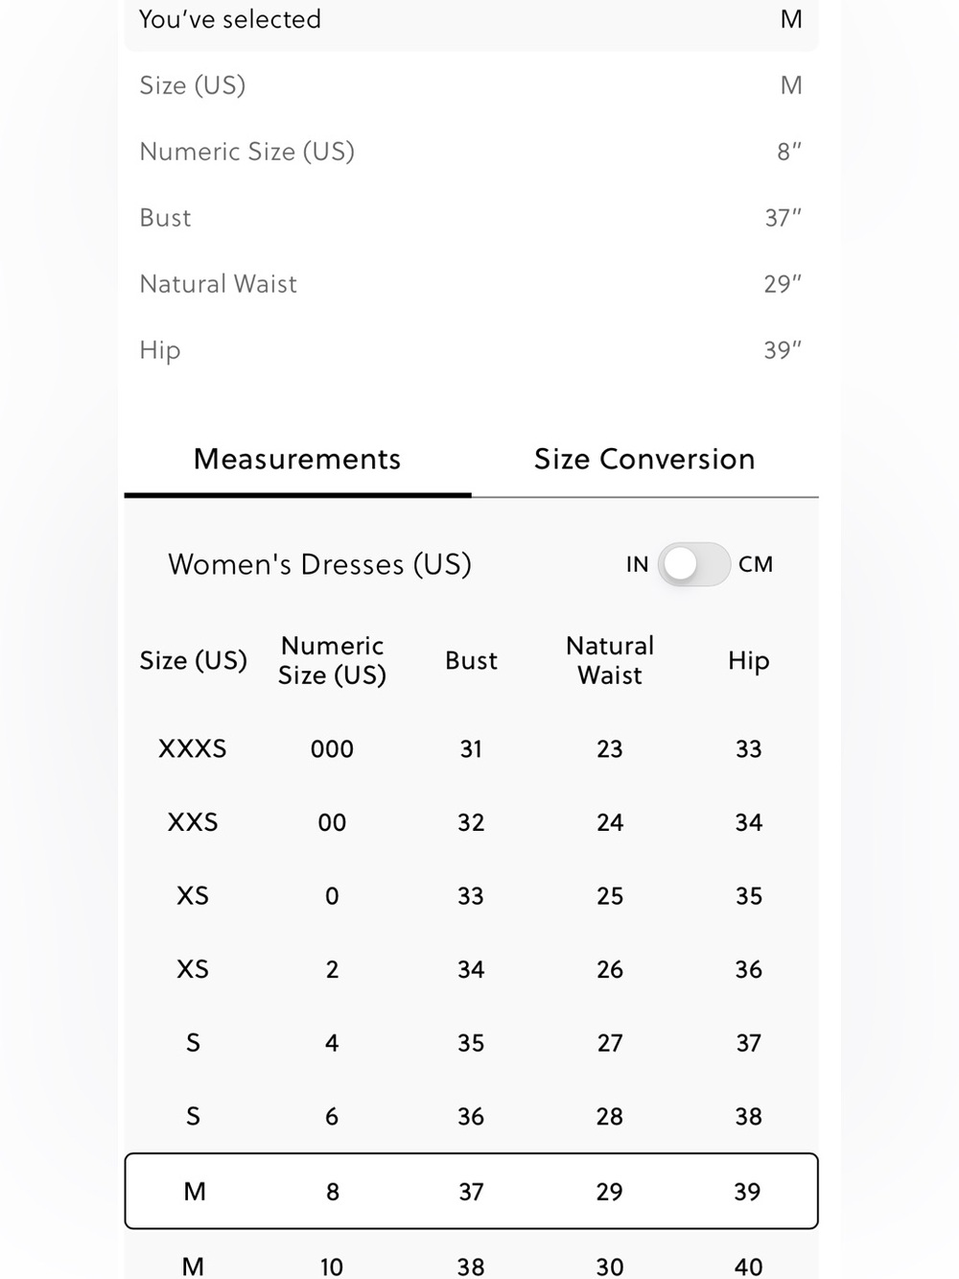
Task: Click the Bust column header
Action: 471,660
